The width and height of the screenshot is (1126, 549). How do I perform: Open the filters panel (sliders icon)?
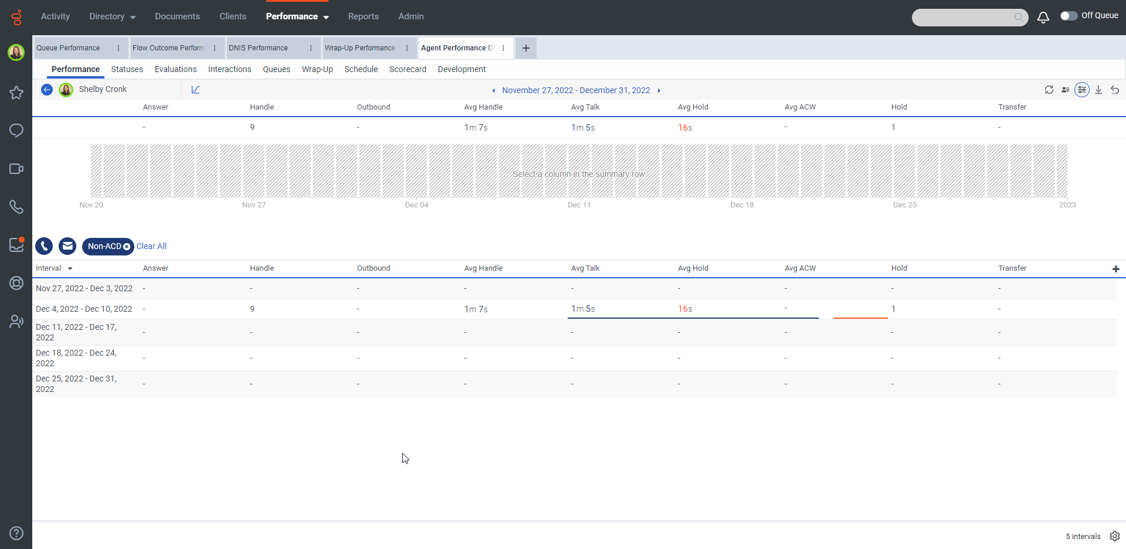pyautogui.click(x=1082, y=90)
